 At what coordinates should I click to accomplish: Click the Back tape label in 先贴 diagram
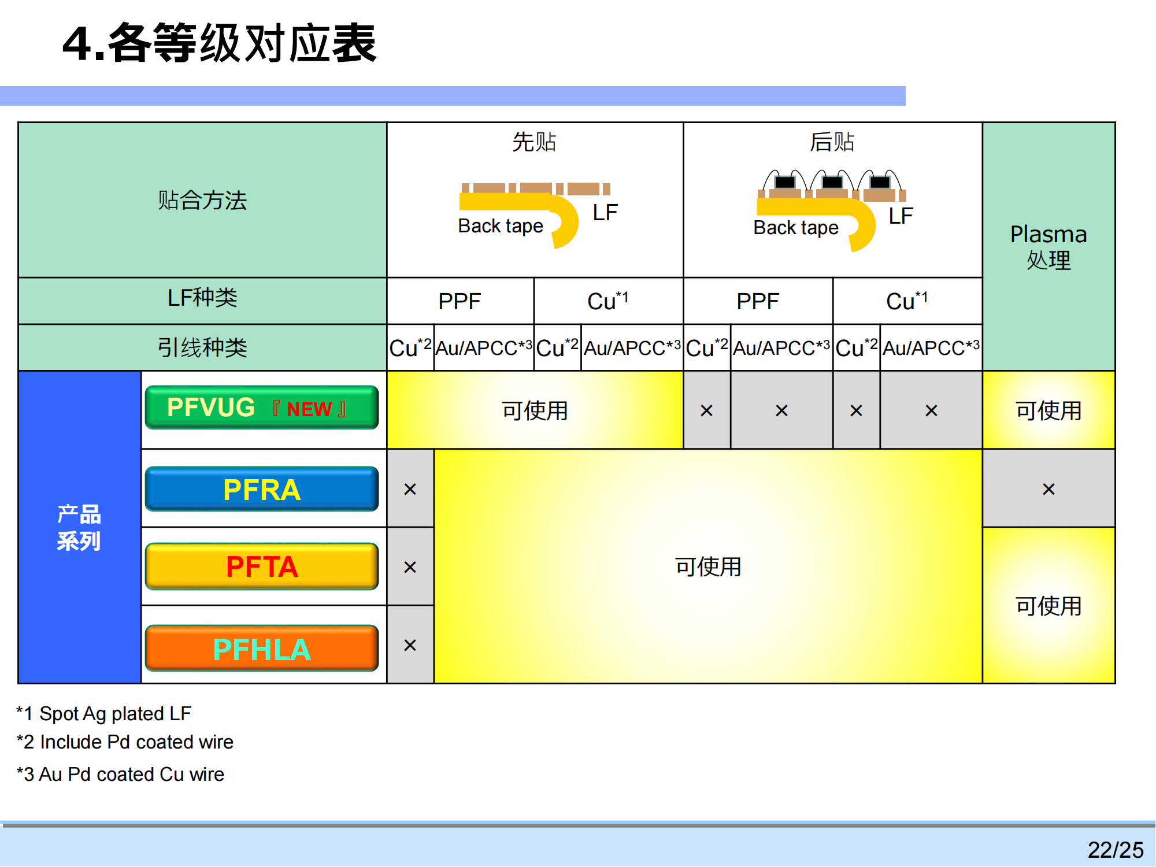coord(501,226)
